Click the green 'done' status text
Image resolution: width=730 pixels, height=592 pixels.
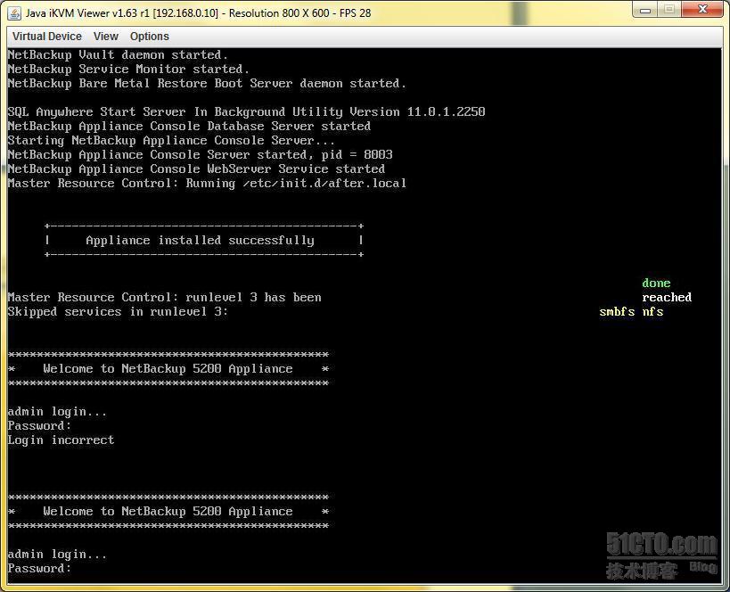656,284
